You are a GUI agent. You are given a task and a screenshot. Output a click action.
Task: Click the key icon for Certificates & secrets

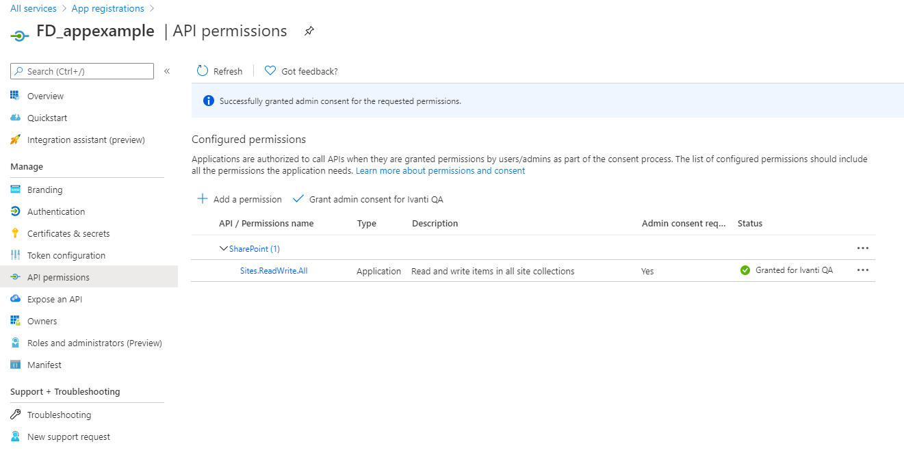point(15,233)
